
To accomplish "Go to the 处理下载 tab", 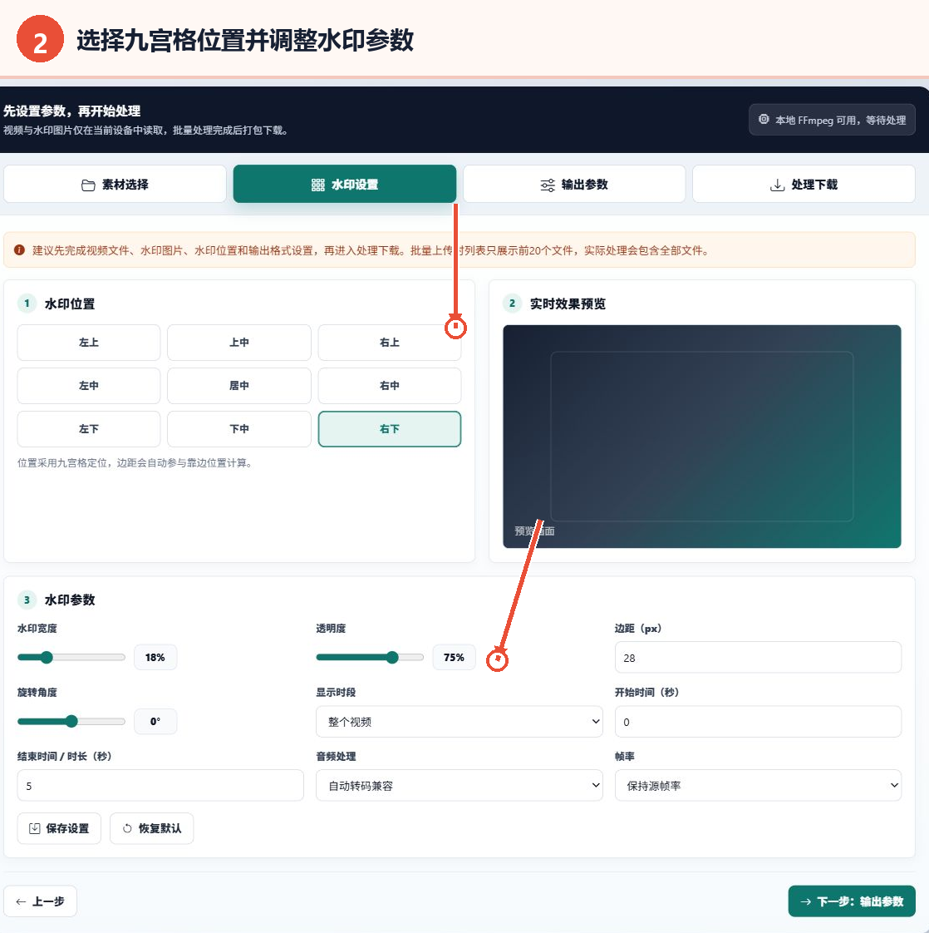I will point(804,185).
